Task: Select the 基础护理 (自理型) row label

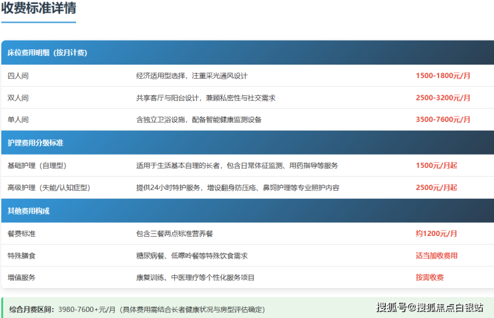Action: coord(37,165)
